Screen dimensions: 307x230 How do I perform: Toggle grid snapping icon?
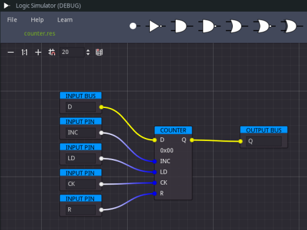point(52,52)
